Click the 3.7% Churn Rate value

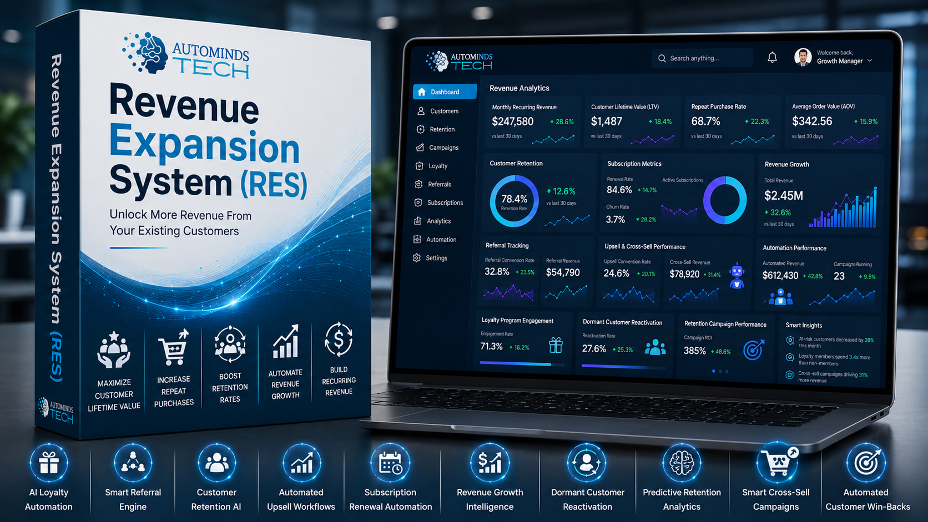pos(615,219)
